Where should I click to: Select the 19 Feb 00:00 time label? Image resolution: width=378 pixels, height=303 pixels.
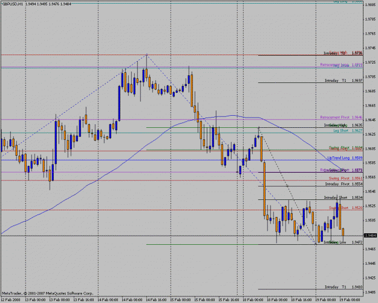point(325,299)
